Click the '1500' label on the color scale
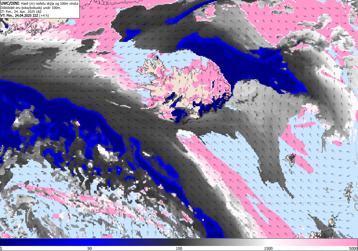The width and height of the screenshot is (358, 251). (x=268, y=248)
